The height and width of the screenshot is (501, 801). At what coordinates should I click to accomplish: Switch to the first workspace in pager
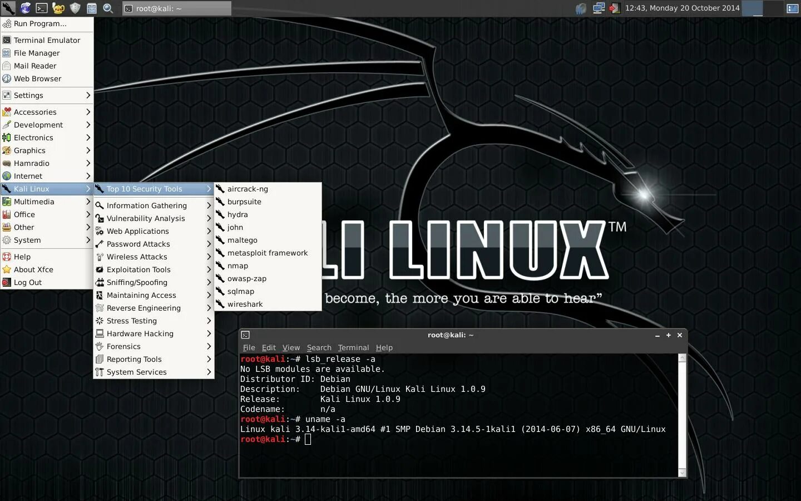point(752,8)
